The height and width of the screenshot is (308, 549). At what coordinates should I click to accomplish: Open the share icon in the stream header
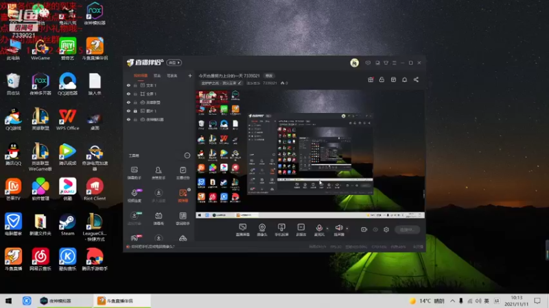pyautogui.click(x=416, y=79)
